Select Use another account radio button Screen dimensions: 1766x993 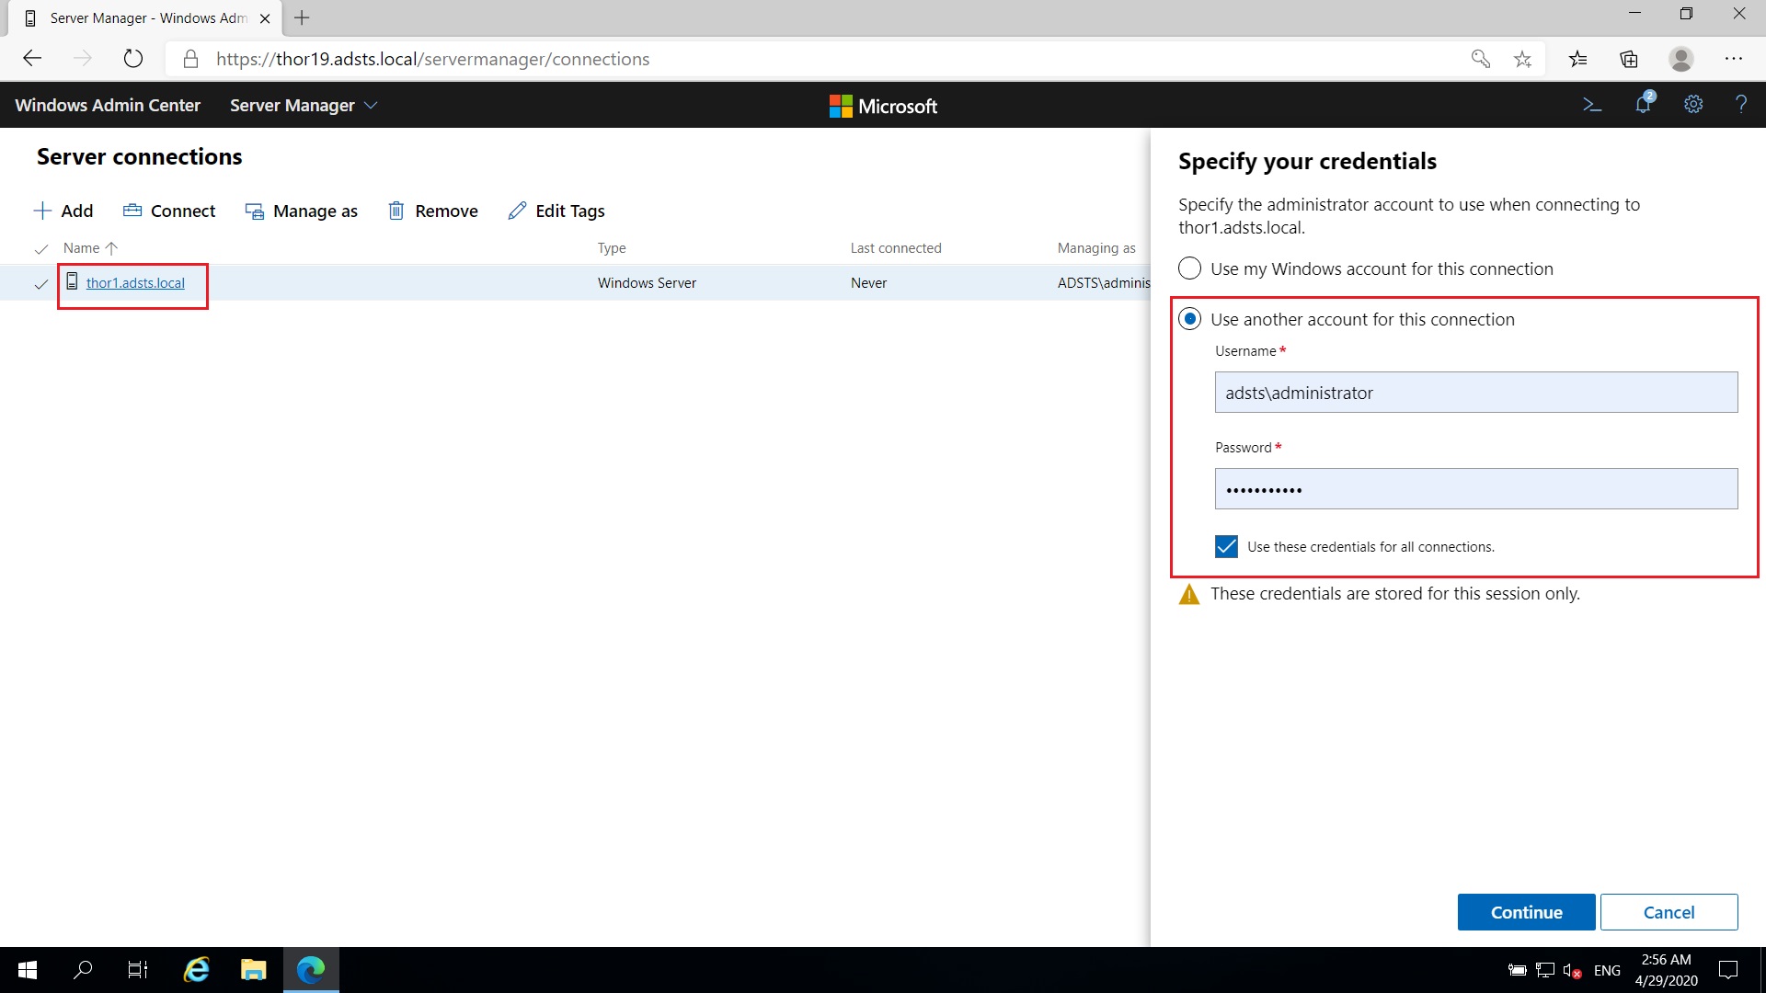click(1189, 319)
